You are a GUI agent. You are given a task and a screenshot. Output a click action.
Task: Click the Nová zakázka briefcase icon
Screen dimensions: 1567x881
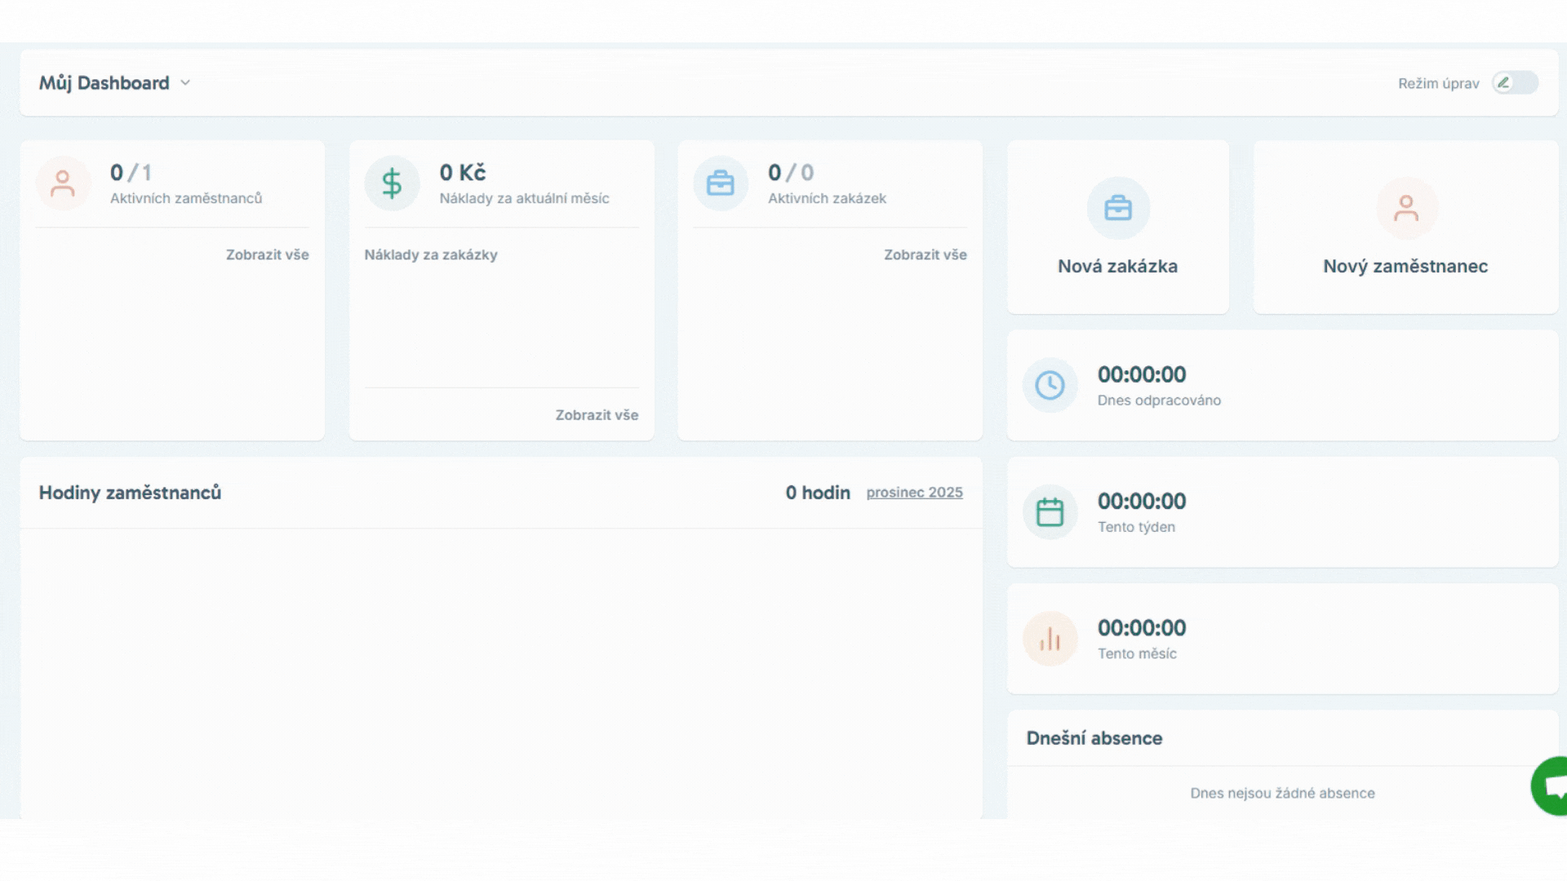(1117, 208)
